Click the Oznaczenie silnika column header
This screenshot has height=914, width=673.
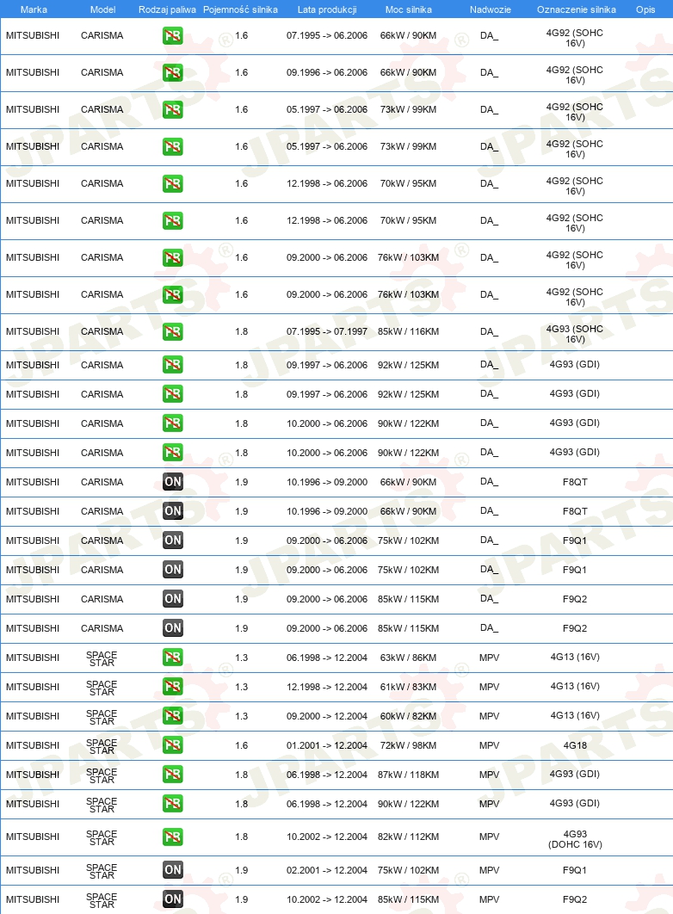click(x=577, y=9)
